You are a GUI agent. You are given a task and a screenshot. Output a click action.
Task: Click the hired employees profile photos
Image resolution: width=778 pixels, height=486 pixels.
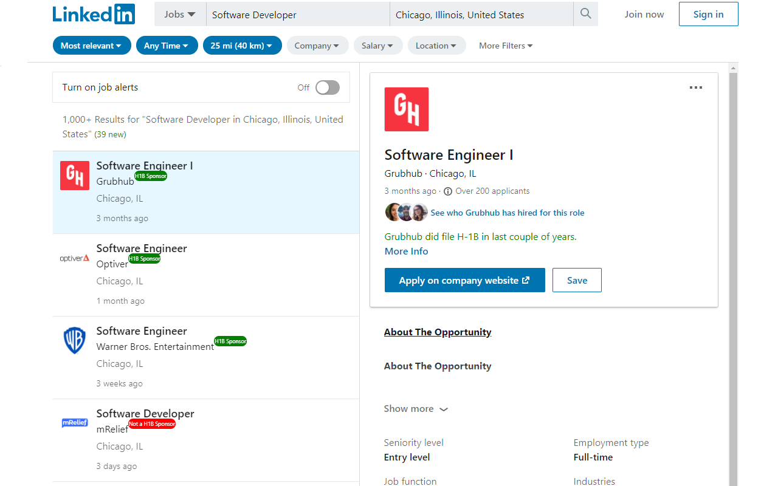tap(407, 213)
